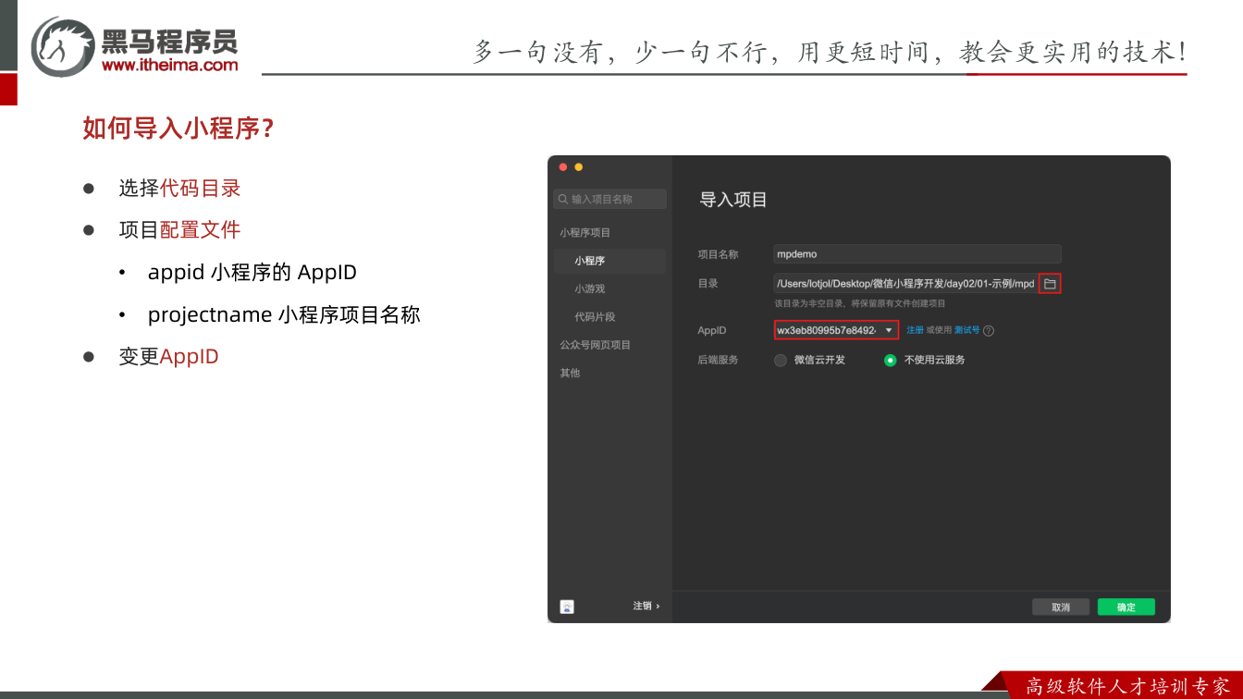The image size is (1243, 699).
Task: Click the bullet text 项目配置文件
Action: point(179,230)
